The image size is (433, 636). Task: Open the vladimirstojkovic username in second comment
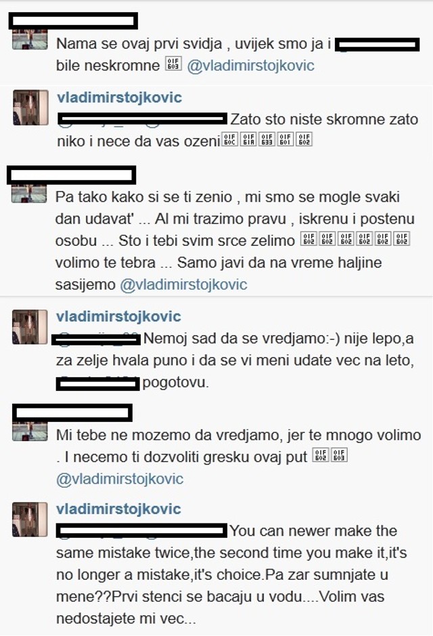point(119,98)
